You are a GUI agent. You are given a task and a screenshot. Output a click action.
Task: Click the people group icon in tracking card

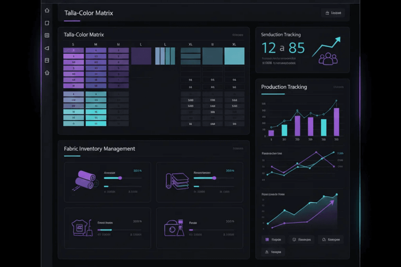click(x=328, y=58)
